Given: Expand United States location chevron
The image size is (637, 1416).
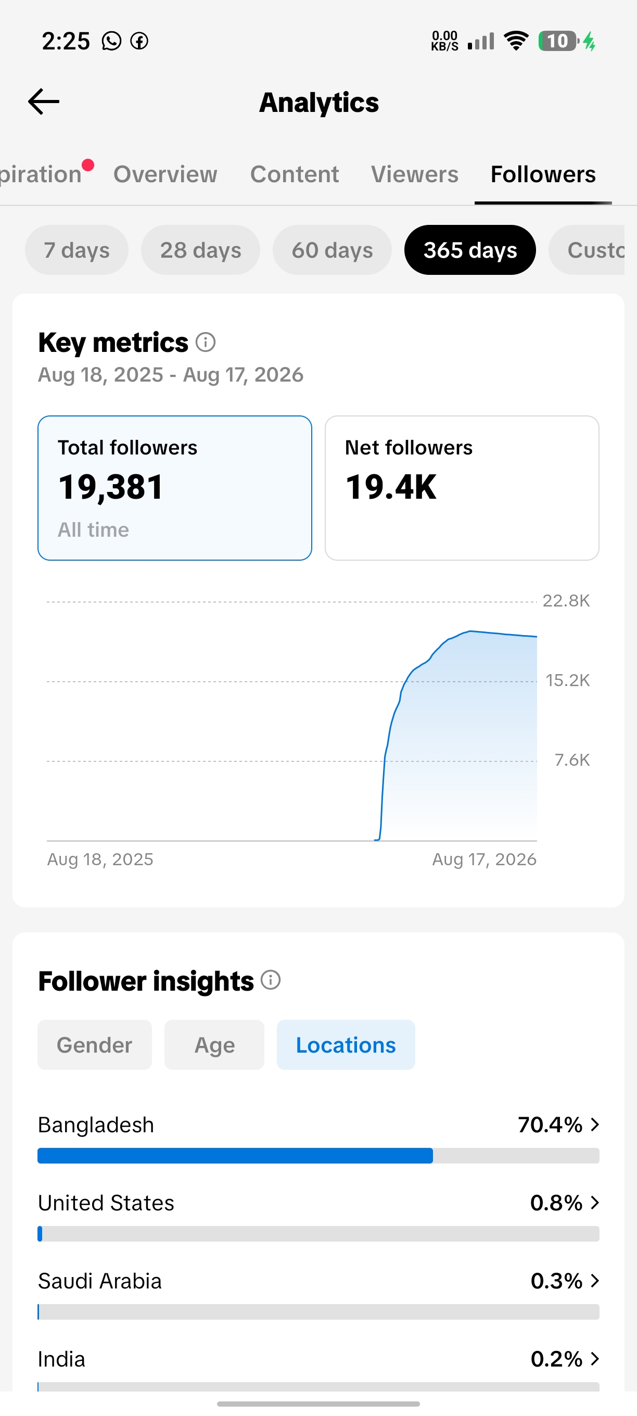Looking at the screenshot, I should (x=594, y=1203).
